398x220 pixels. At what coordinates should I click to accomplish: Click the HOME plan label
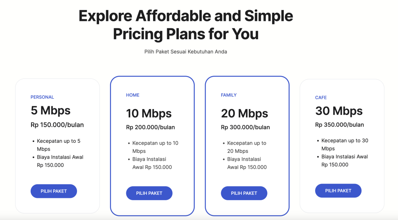click(x=133, y=95)
